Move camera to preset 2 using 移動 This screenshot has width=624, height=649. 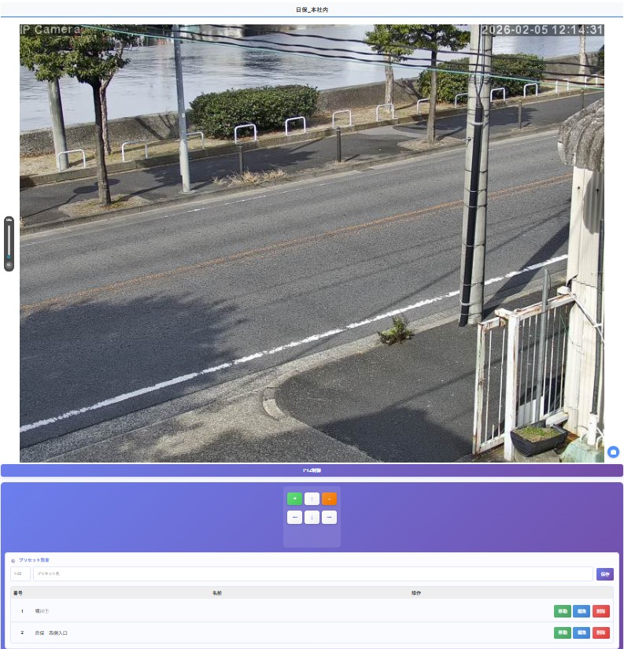[563, 632]
